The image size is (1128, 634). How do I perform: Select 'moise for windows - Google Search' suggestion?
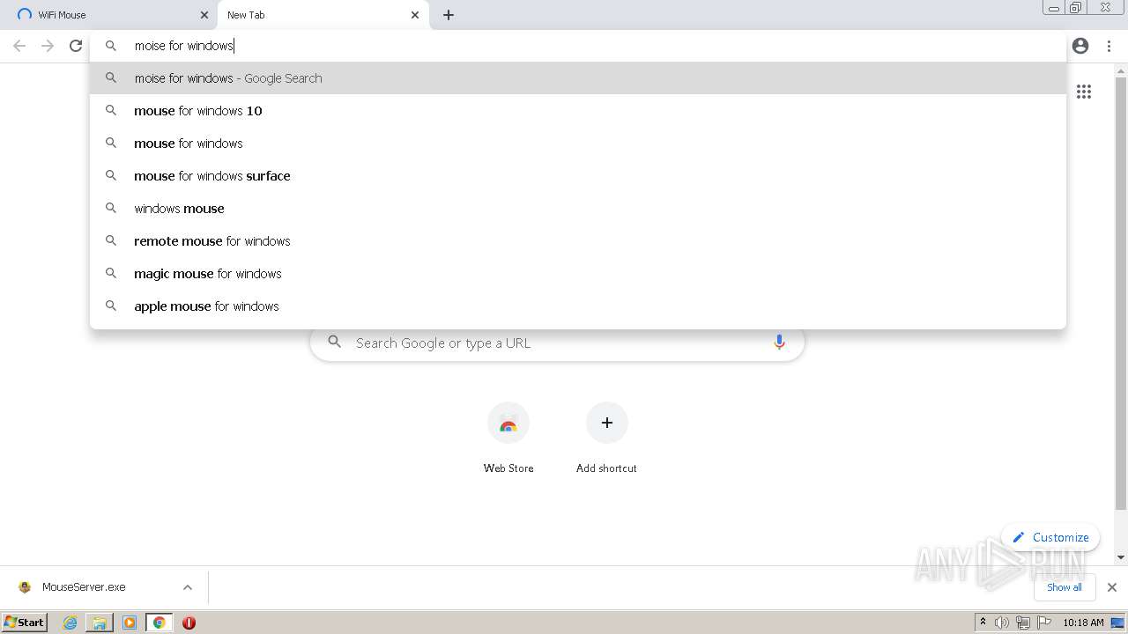[x=578, y=77]
